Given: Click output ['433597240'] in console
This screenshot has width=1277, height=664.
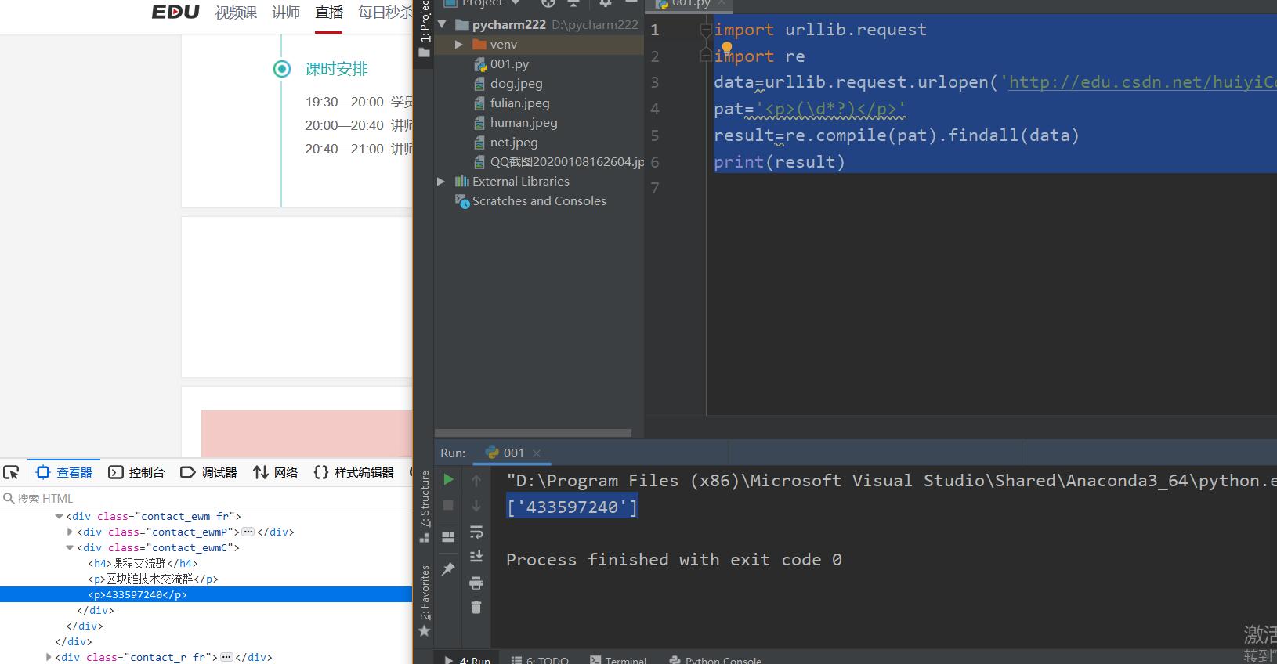Looking at the screenshot, I should tap(572, 507).
